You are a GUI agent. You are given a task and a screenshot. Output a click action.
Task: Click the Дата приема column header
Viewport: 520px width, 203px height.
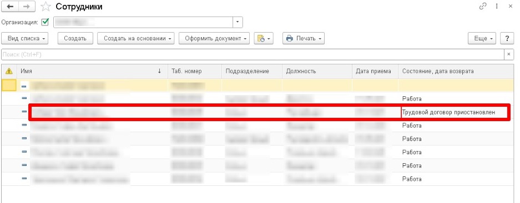[375, 71]
